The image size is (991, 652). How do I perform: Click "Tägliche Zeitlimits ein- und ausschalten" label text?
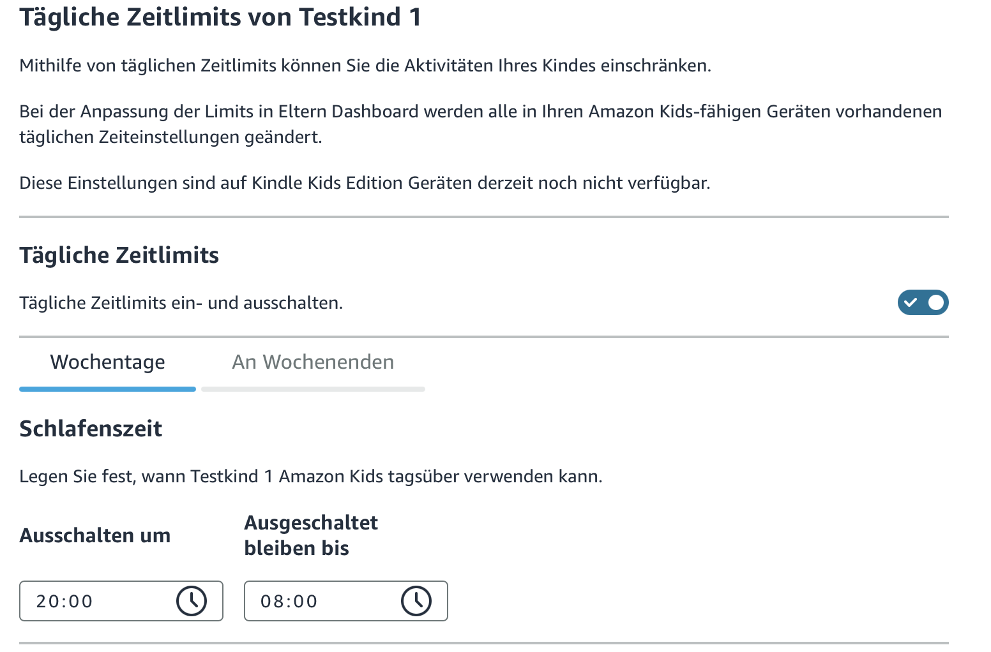point(181,303)
